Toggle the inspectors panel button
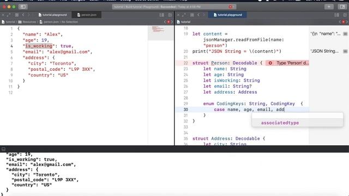The image size is (349, 196). click(x=342, y=7)
